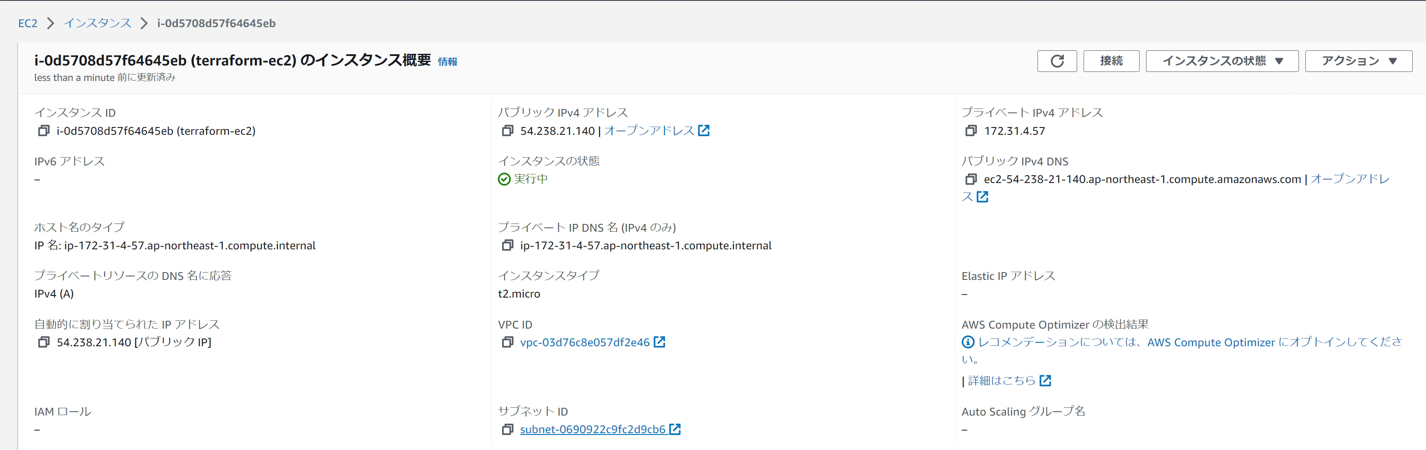Open external link icon beside public IPv4 address

coord(704,130)
